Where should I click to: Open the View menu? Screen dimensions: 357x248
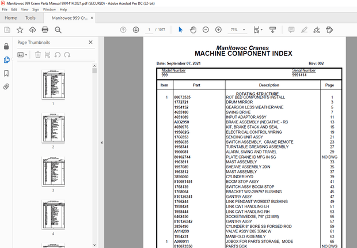pyautogui.click(x=25, y=9)
